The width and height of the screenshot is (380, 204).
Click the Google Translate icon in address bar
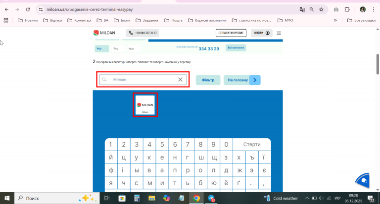302,9
